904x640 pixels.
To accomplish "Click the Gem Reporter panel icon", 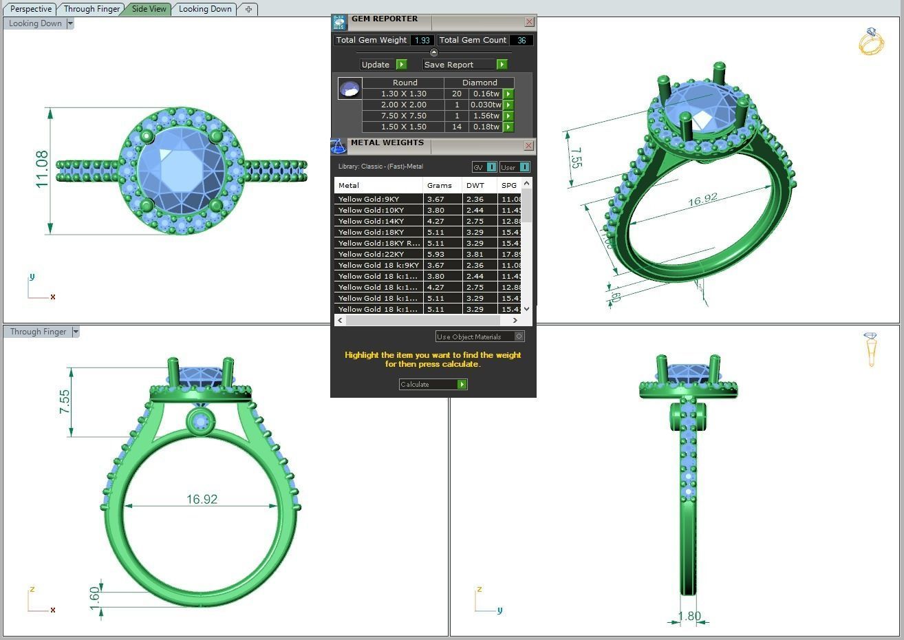I will [338, 21].
